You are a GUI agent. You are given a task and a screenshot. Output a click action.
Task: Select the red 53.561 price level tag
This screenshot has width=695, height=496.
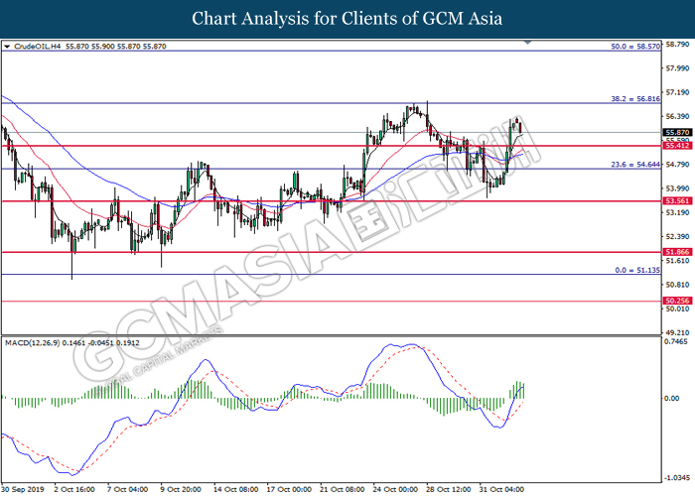coord(677,200)
